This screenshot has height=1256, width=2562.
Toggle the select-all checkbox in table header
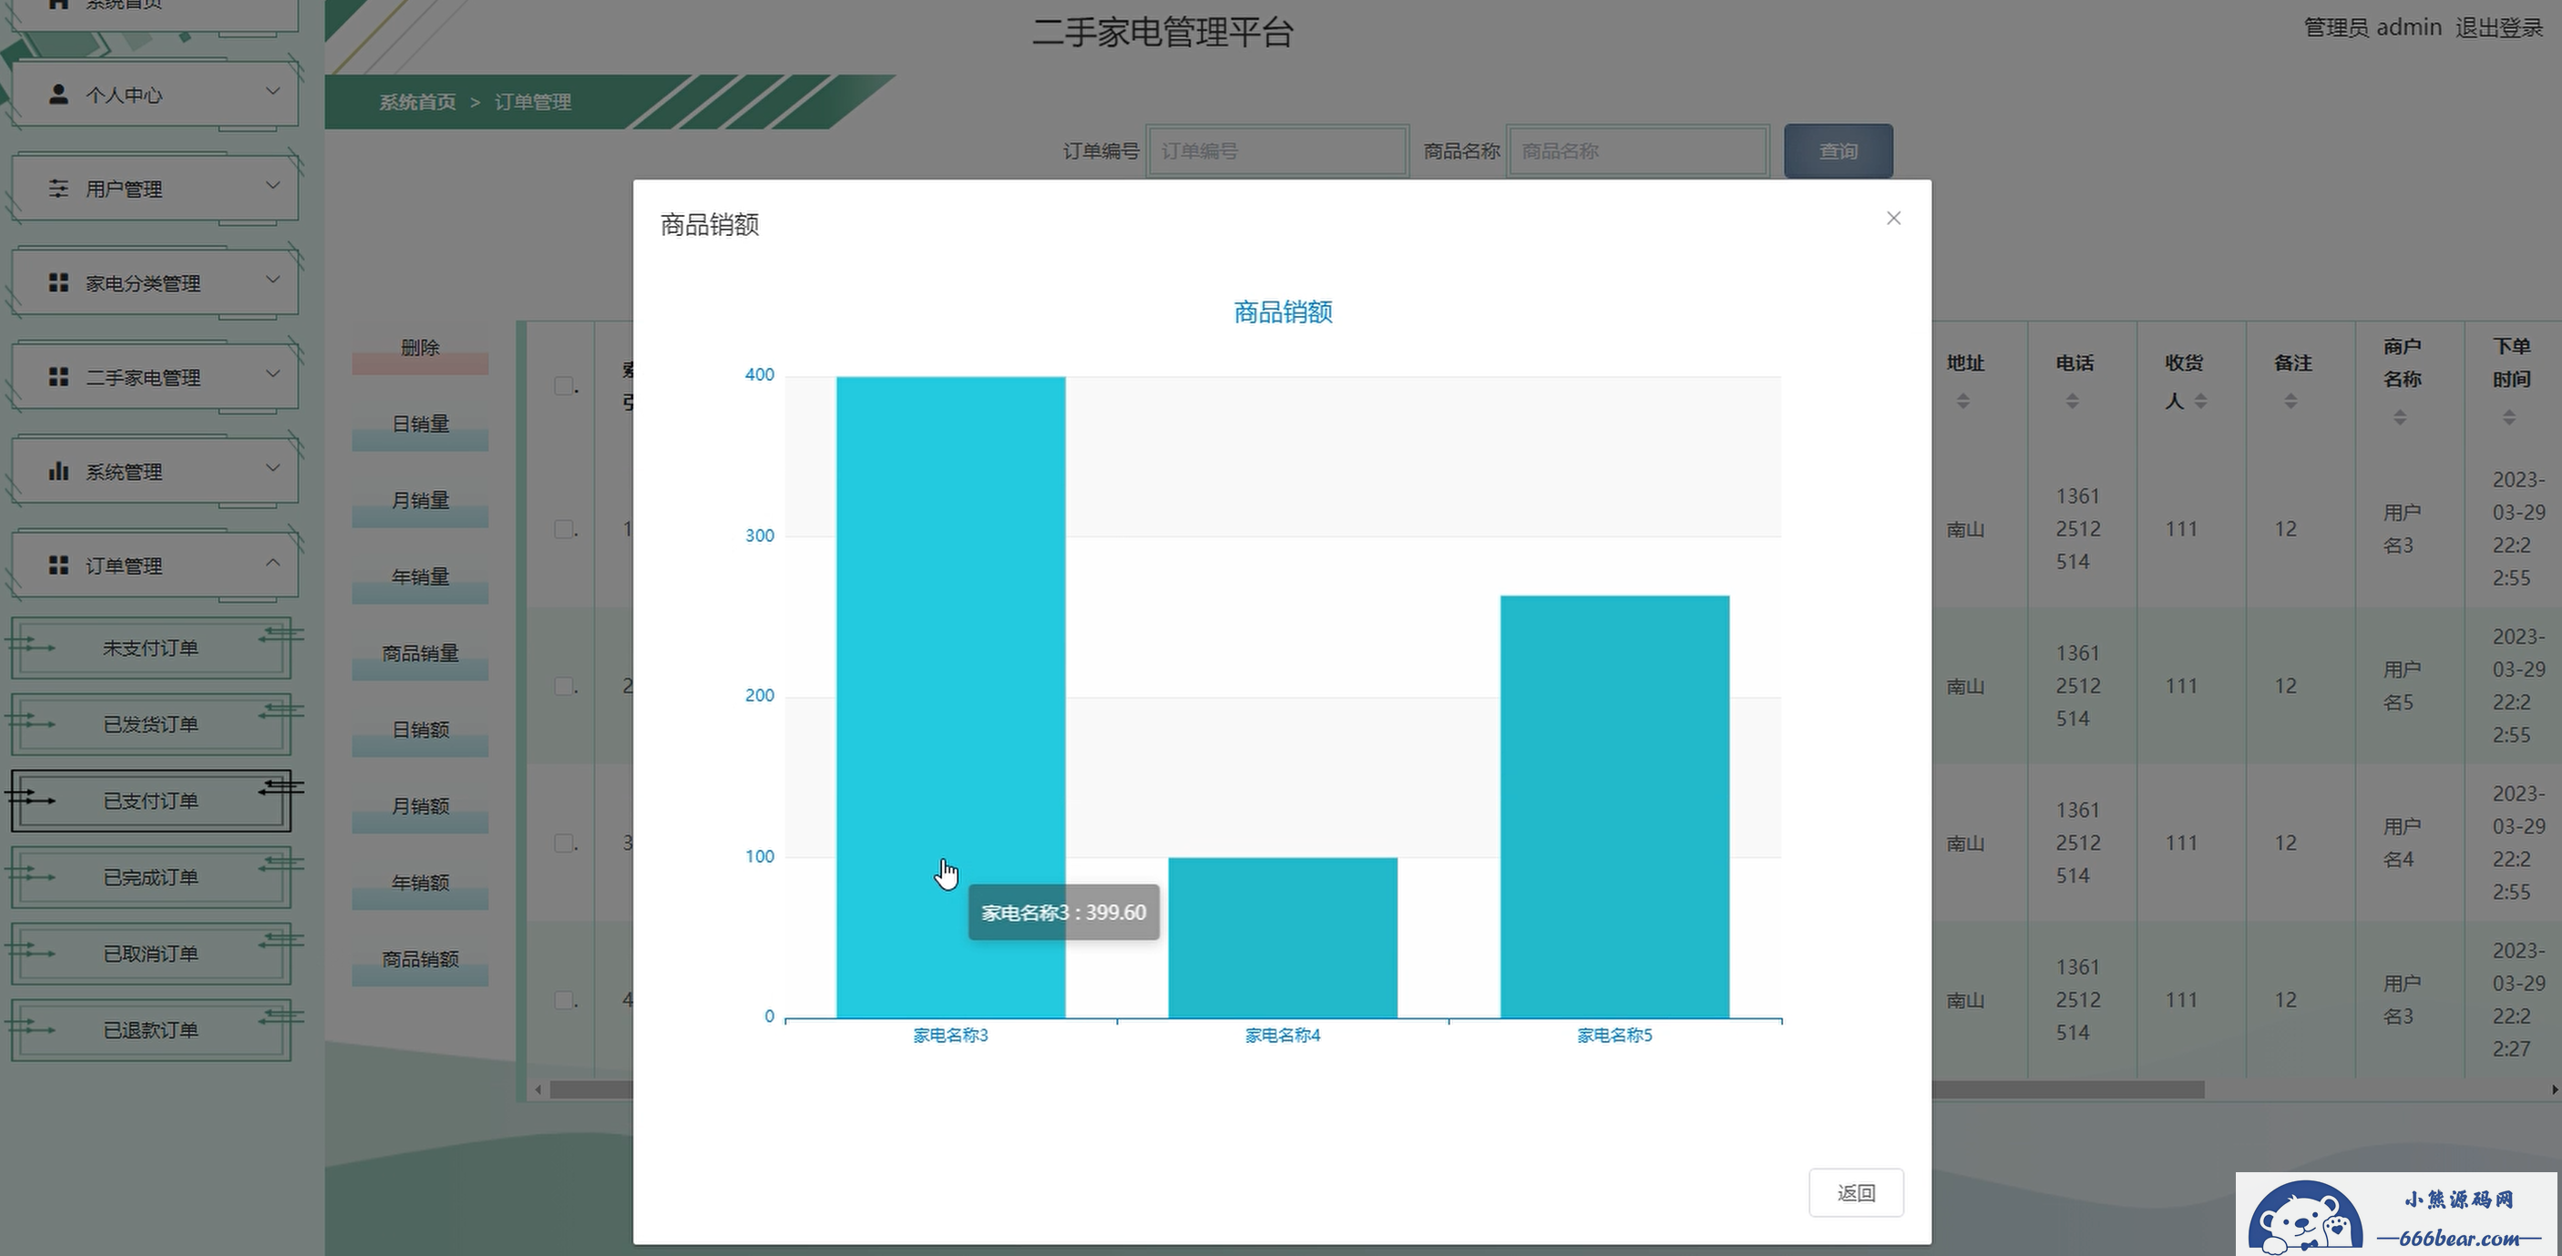pyautogui.click(x=564, y=386)
